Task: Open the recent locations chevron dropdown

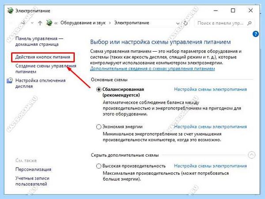Action: coord(32,23)
